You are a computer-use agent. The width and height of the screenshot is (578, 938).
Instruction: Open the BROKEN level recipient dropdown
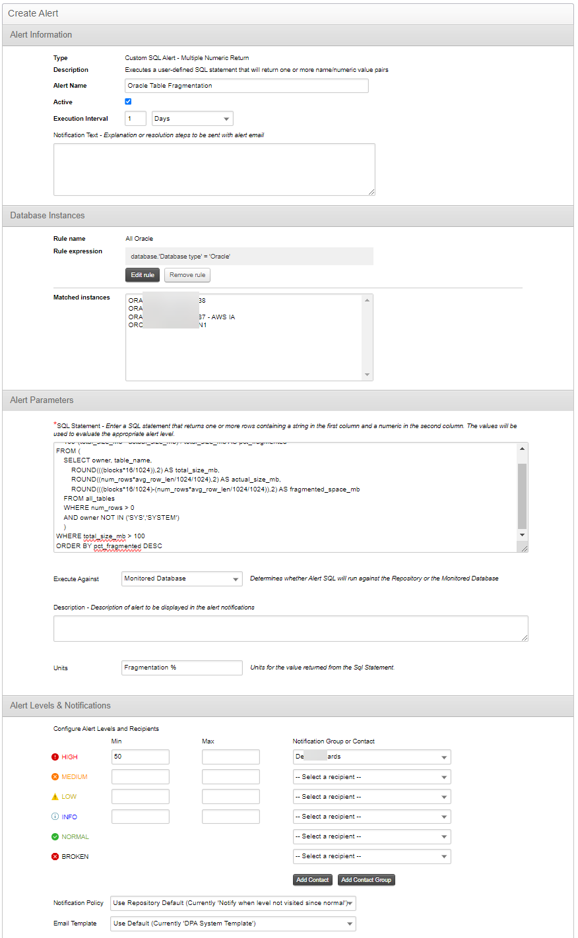point(371,856)
